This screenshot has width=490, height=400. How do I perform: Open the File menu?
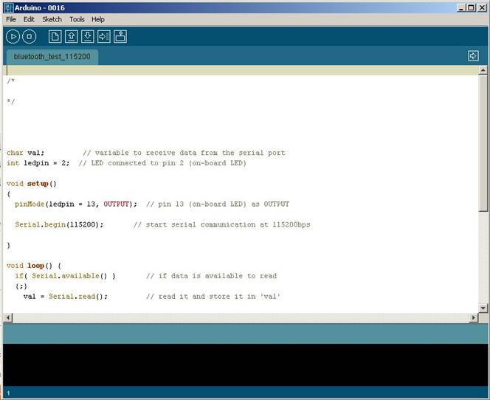(11, 19)
